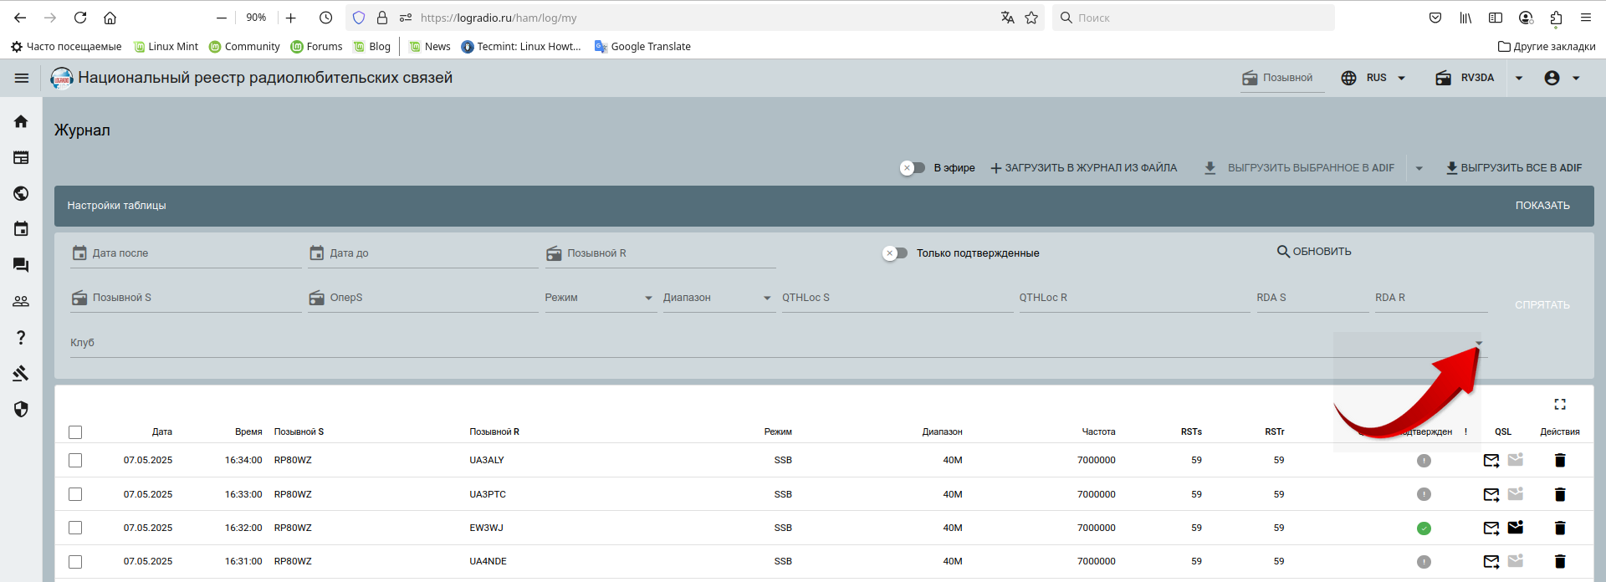Viewport: 1606px width, 582px height.
Task: Focus the "Позывной S" filter field
Action: coord(186,298)
